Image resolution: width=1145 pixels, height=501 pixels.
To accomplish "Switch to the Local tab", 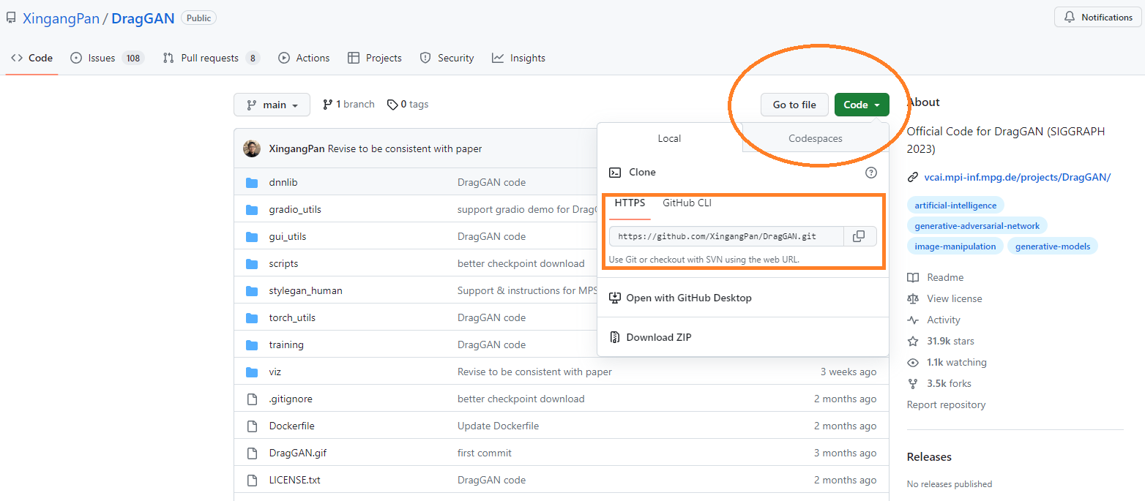I will [x=669, y=138].
